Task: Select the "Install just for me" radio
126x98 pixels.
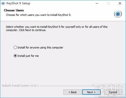Action: (15, 56)
